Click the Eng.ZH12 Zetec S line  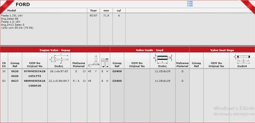pos(13,25)
